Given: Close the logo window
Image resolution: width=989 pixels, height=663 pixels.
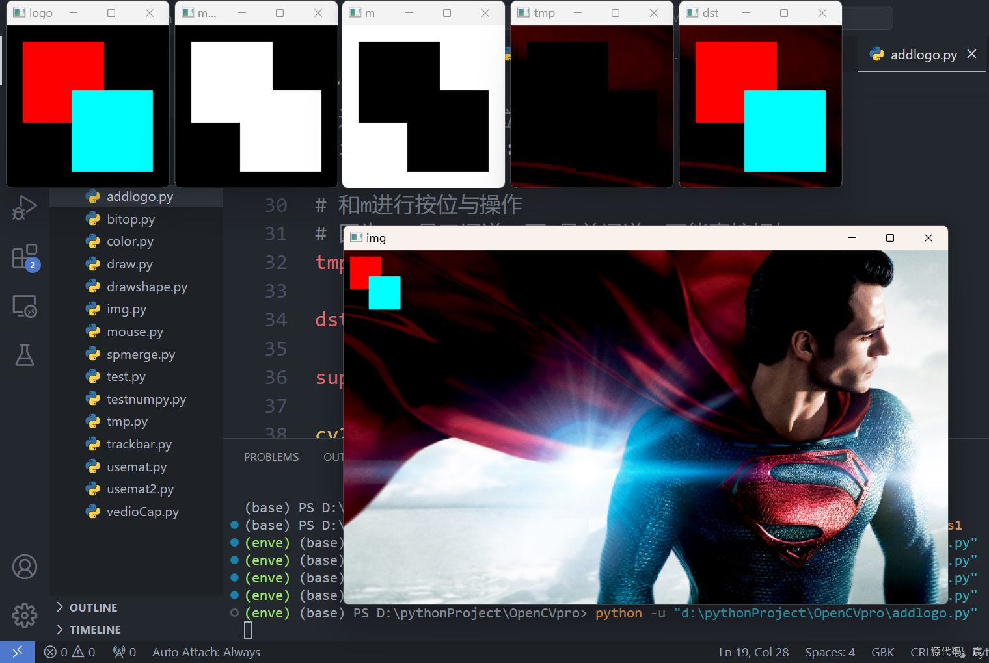Looking at the screenshot, I should 150,13.
